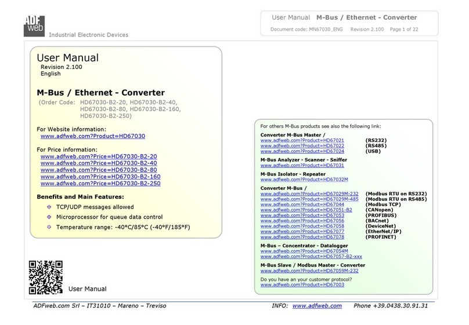This screenshot has height=325, width=469.
Task: Open the HD67051-B2 CANopen link
Action: pyautogui.click(x=306, y=210)
